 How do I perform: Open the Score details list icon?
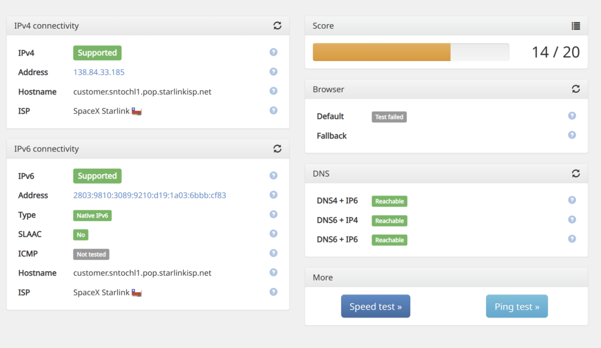pos(576,26)
